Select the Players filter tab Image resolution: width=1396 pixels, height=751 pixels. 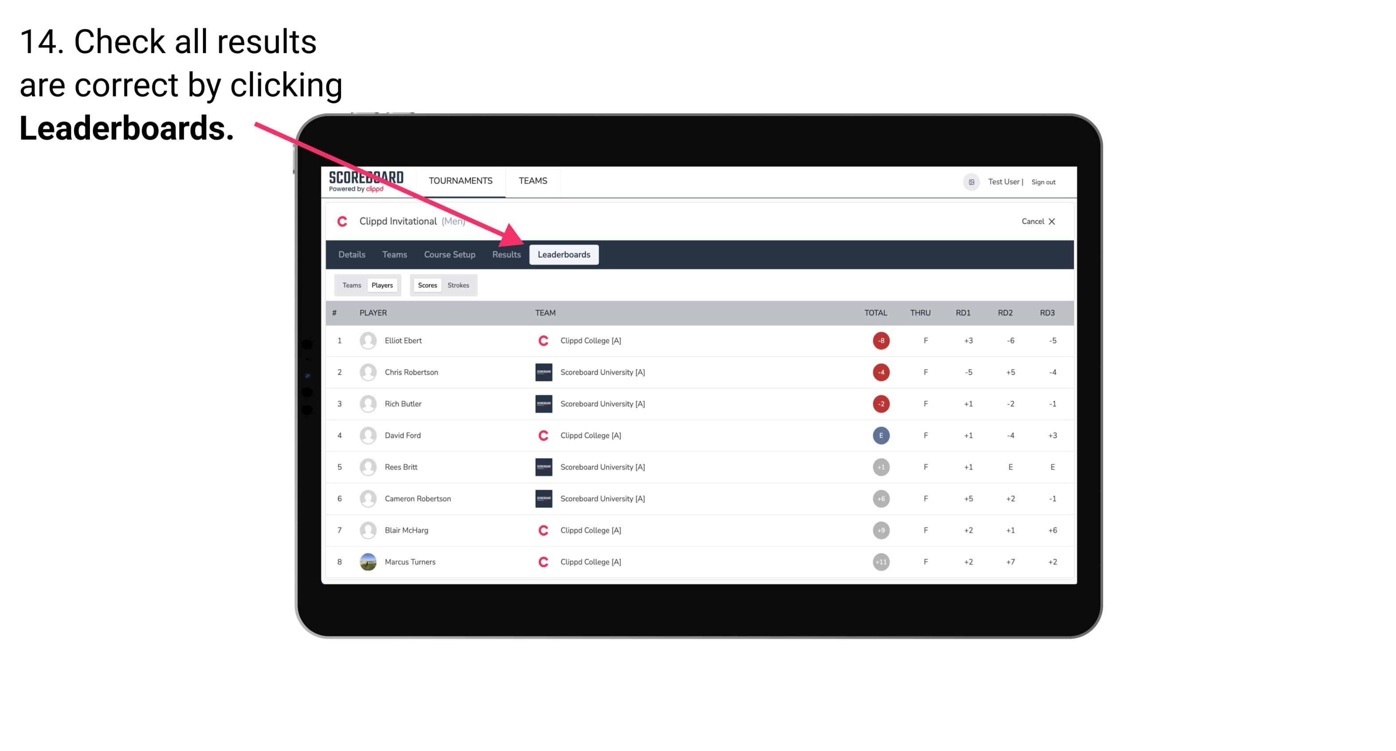382,285
